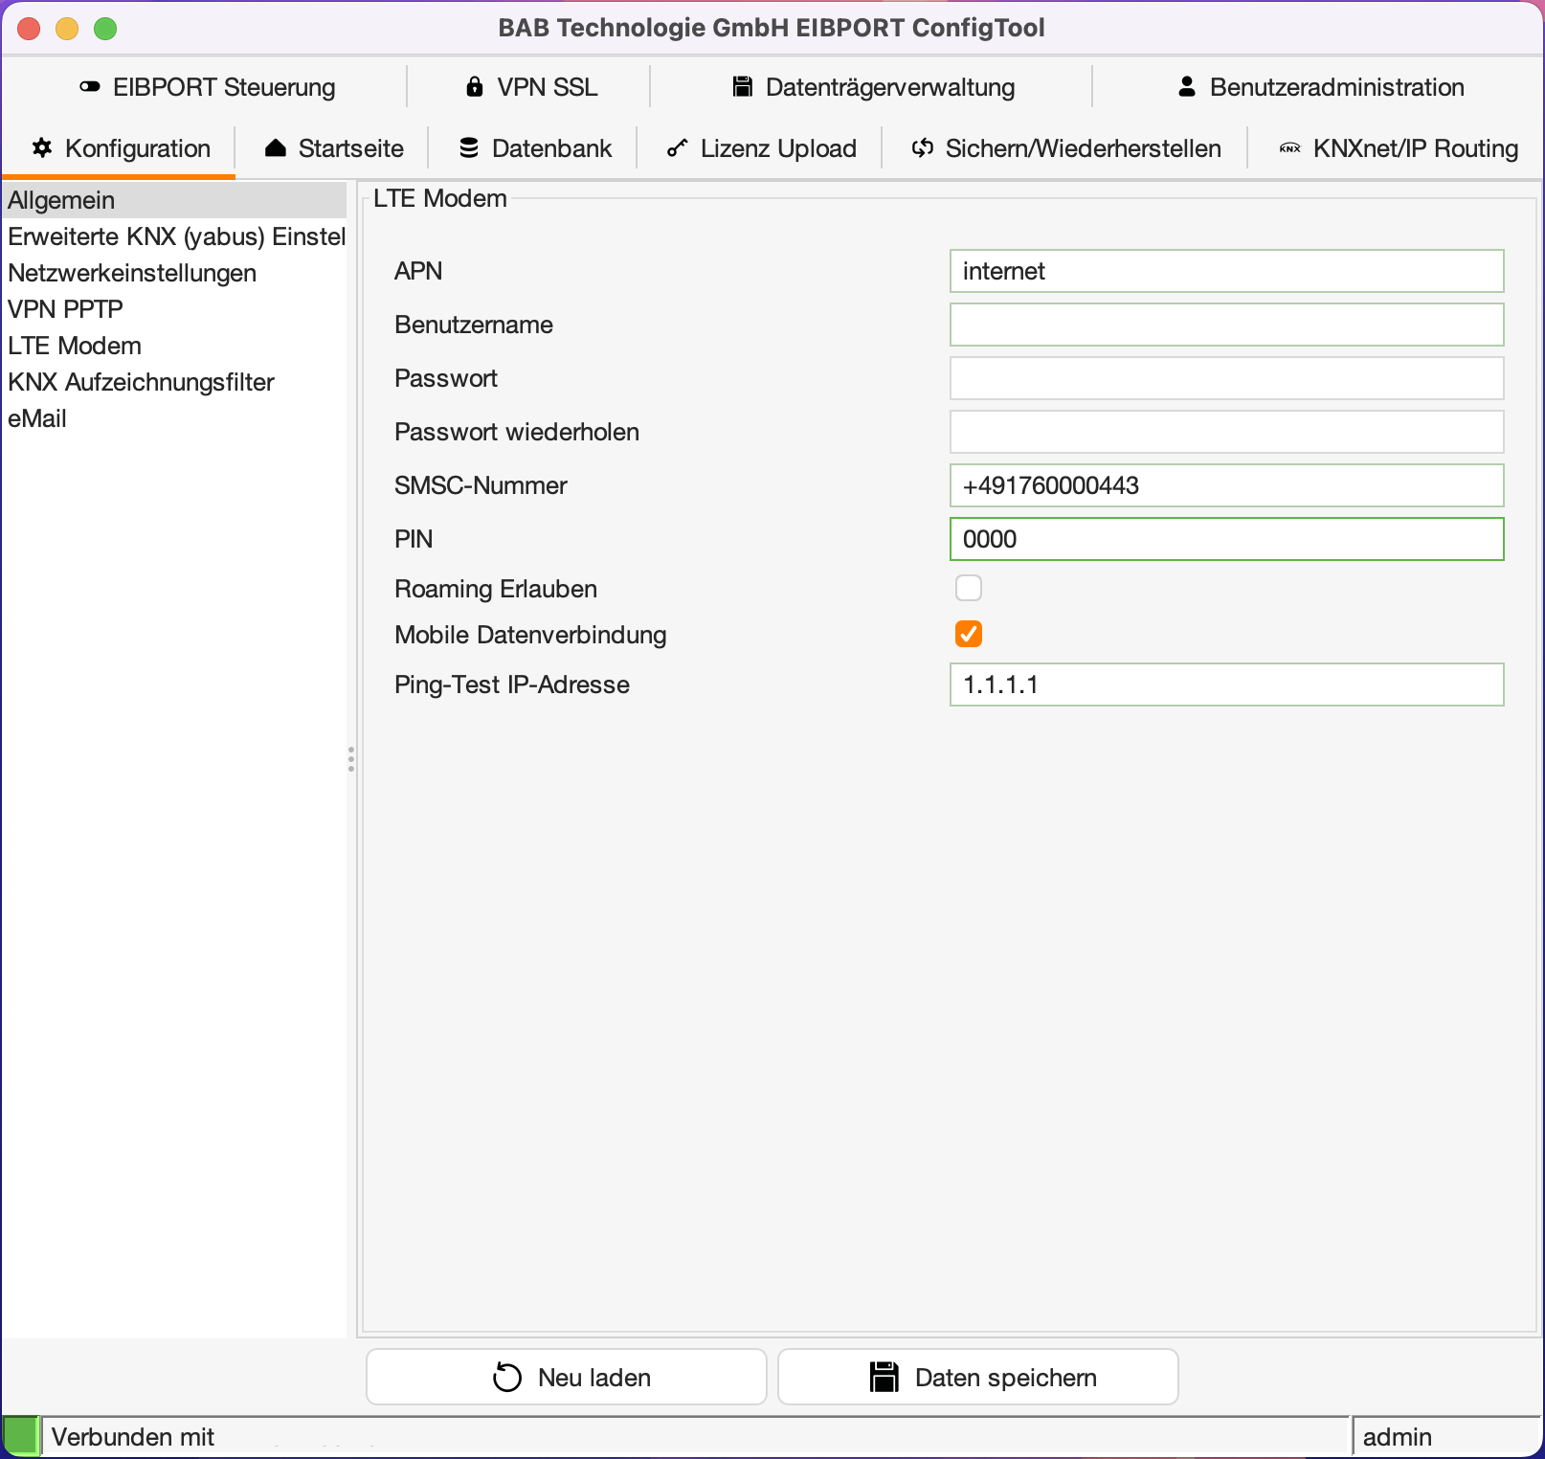Click the house icon for Startseite
The width and height of the screenshot is (1545, 1459).
(276, 148)
